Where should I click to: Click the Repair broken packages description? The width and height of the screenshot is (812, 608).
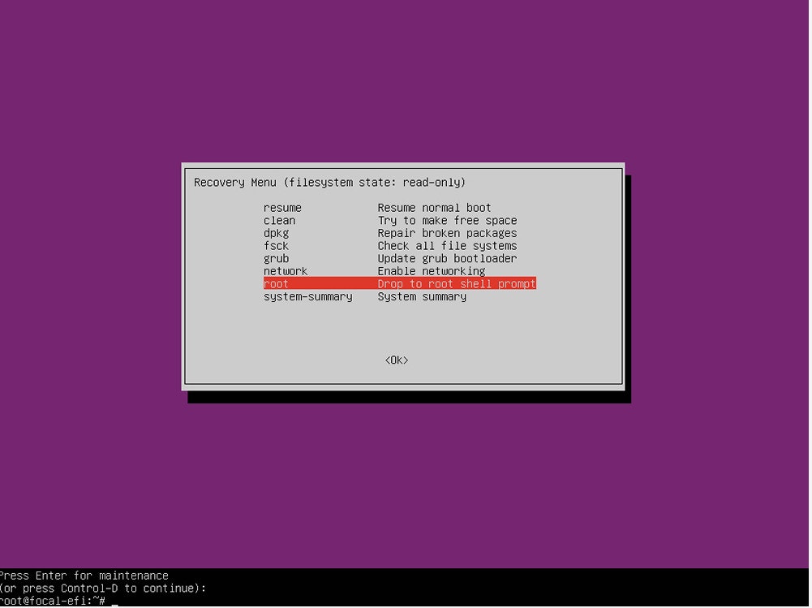pos(448,233)
